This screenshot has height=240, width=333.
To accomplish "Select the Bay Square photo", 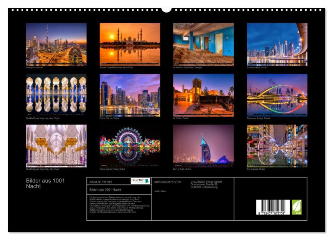I will [x=277, y=146].
